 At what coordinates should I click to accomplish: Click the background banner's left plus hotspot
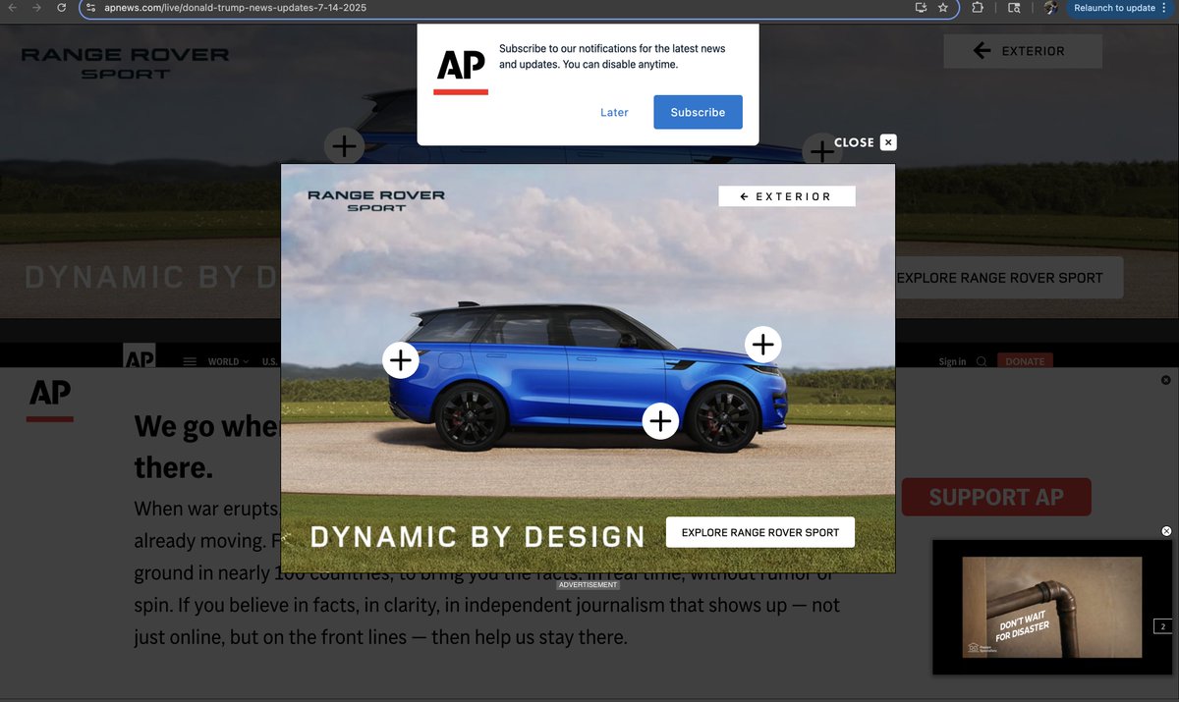click(344, 147)
